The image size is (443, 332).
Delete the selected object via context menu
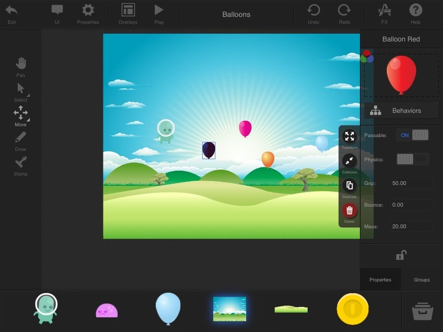click(x=349, y=210)
